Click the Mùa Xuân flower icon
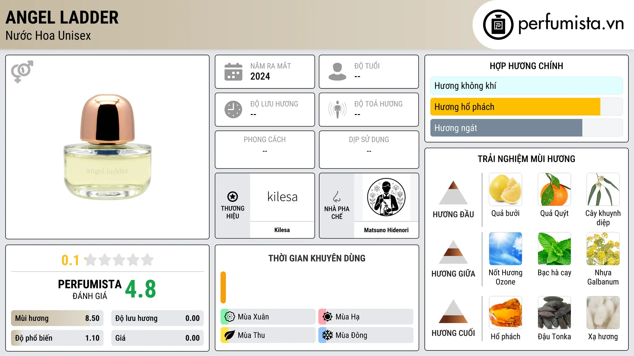Image resolution: width=634 pixels, height=356 pixels. coord(230,317)
